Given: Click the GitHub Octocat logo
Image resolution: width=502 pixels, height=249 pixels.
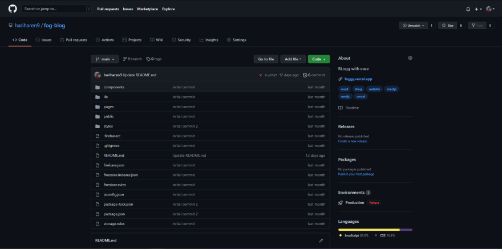Looking at the screenshot, I should coord(13,9).
